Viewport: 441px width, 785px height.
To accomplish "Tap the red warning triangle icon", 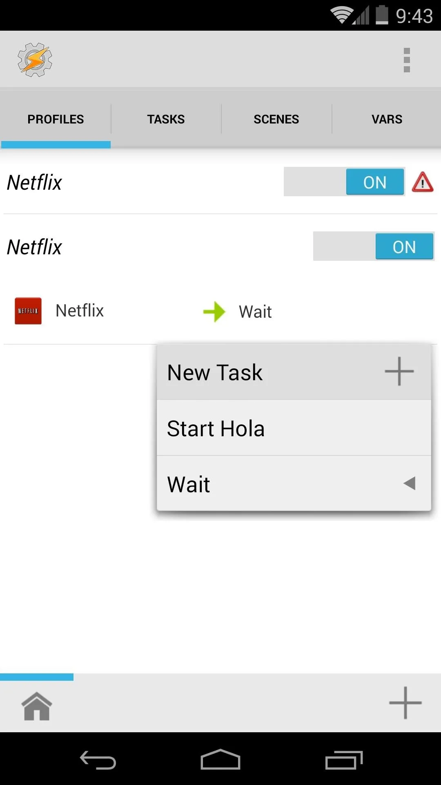I will pos(423,182).
